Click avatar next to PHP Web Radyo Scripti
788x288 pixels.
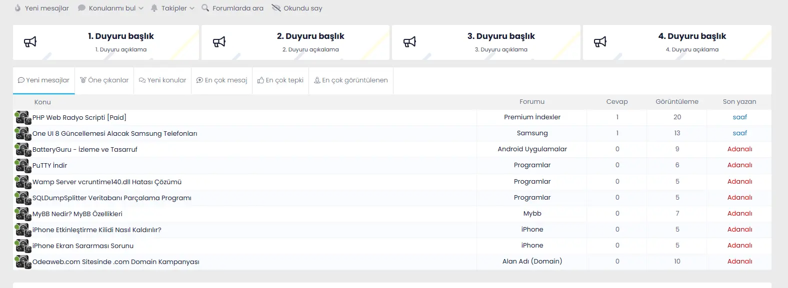click(x=22, y=118)
